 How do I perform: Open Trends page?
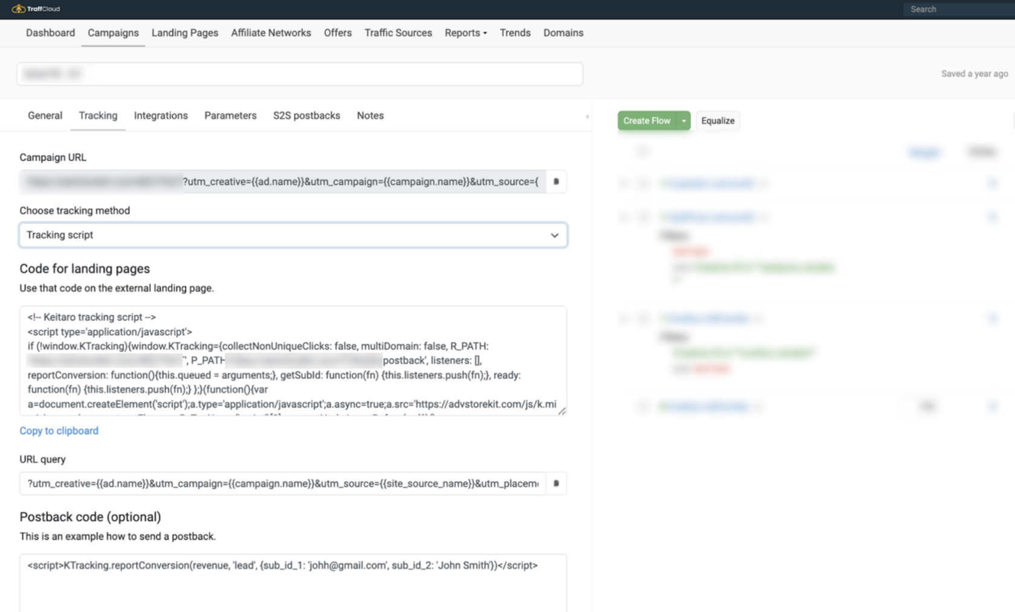[515, 33]
